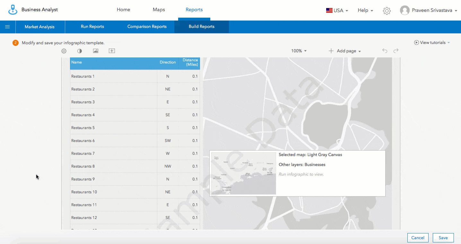The height and width of the screenshot is (244, 461).
Task: Select the "Restaurants 5" entry
Action: tap(83, 128)
